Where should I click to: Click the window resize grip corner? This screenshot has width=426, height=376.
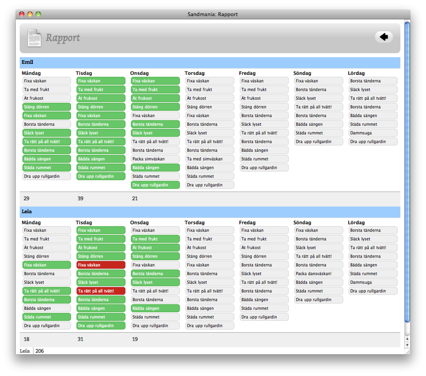[x=407, y=351]
